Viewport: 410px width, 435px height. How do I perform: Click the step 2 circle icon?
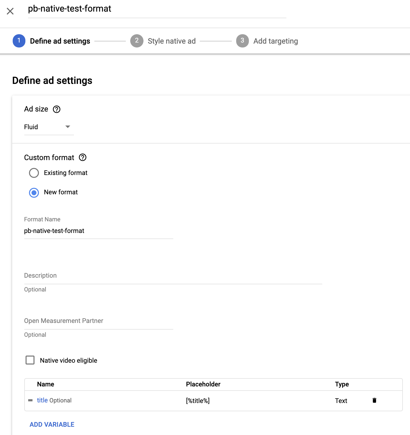[x=137, y=41]
